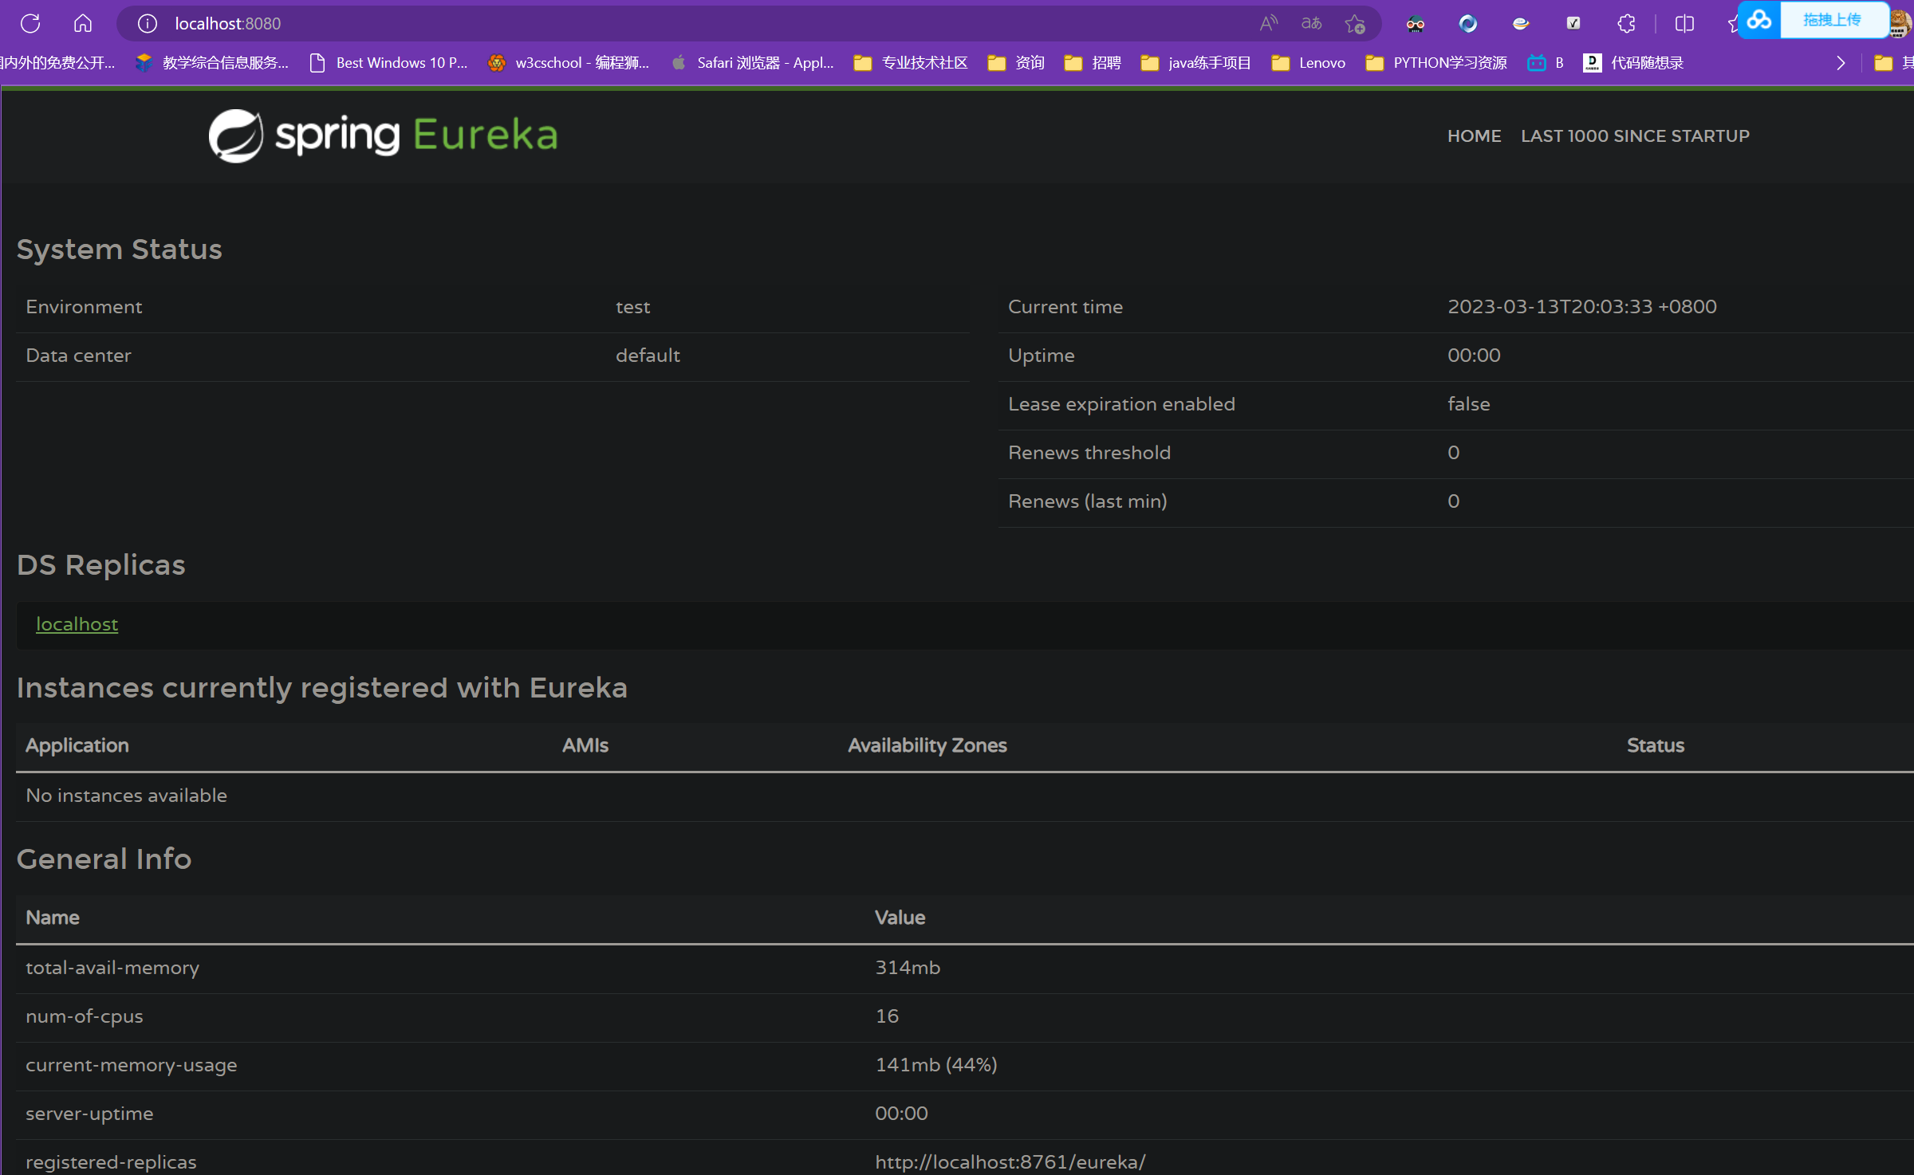Toggle the split screen icon

1685,24
